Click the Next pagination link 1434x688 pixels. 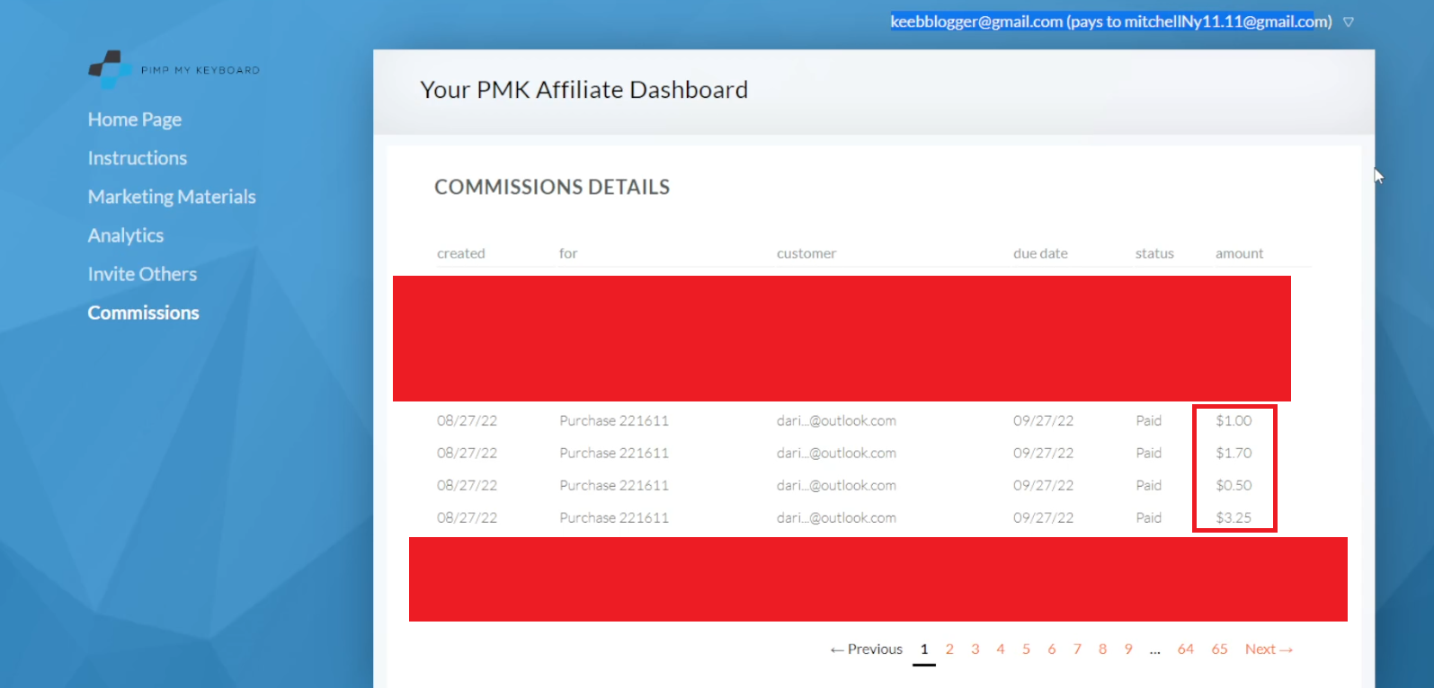[x=1269, y=649]
